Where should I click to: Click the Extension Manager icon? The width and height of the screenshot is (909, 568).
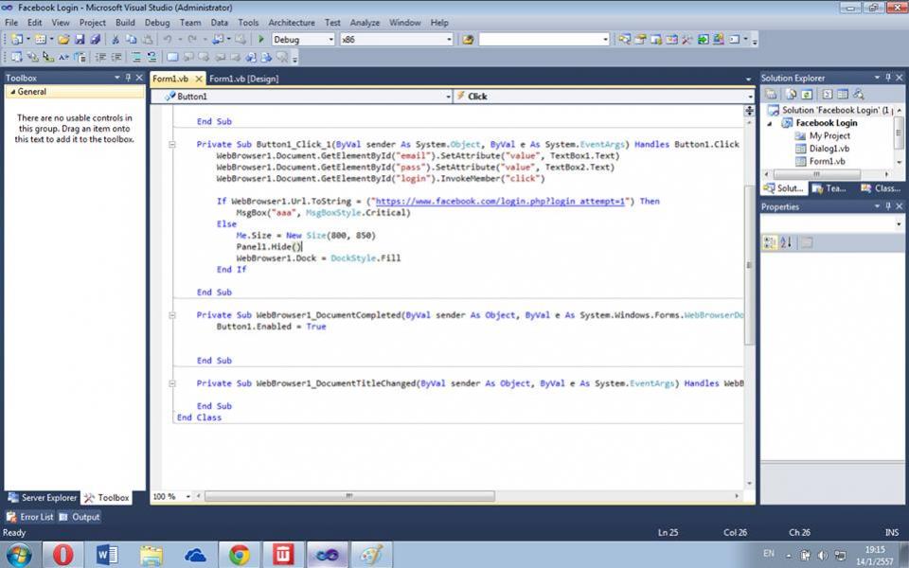pos(719,40)
